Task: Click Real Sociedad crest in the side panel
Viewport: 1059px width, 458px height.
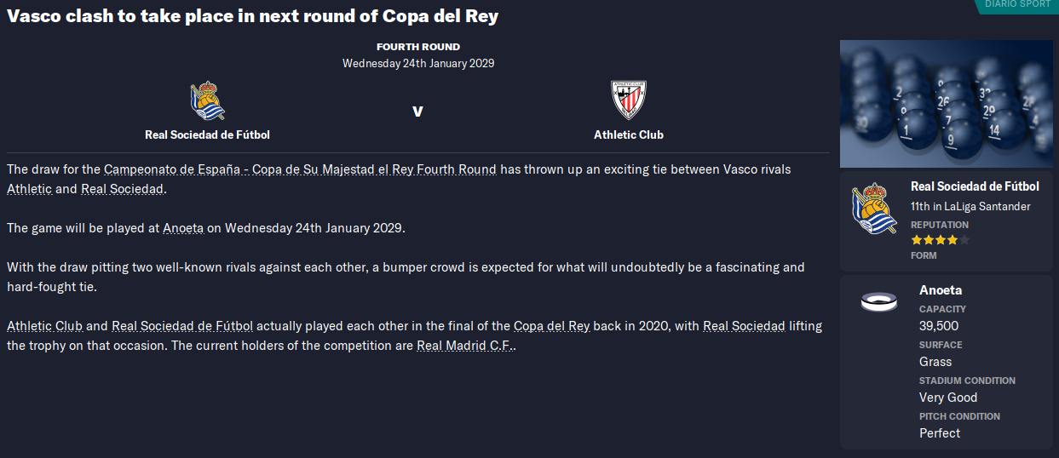Action: coord(873,210)
